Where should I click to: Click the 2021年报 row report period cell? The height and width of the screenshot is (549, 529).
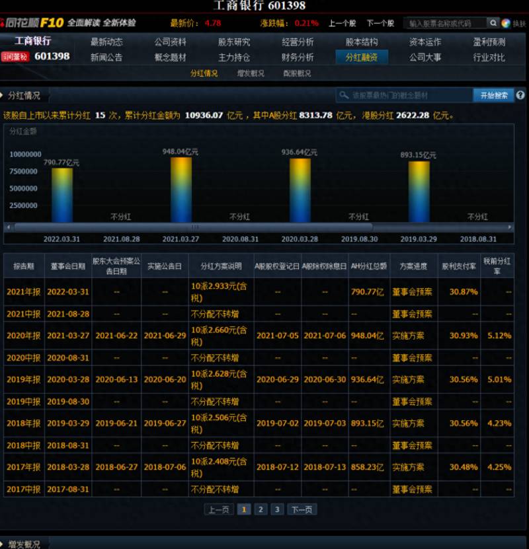24,292
